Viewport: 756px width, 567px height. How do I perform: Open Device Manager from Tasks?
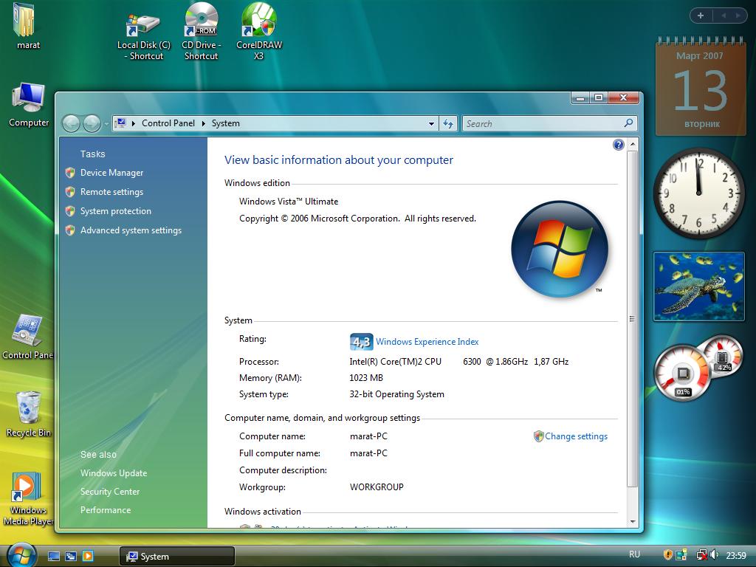pyautogui.click(x=112, y=173)
